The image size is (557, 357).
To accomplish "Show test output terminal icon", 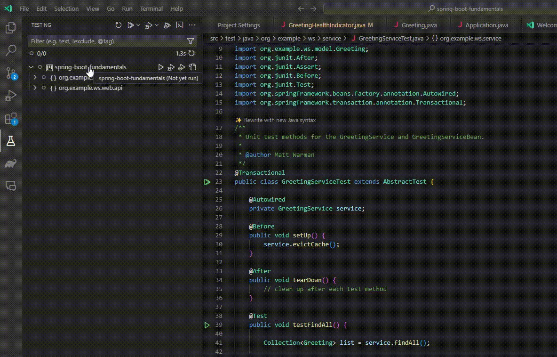I will [180, 25].
